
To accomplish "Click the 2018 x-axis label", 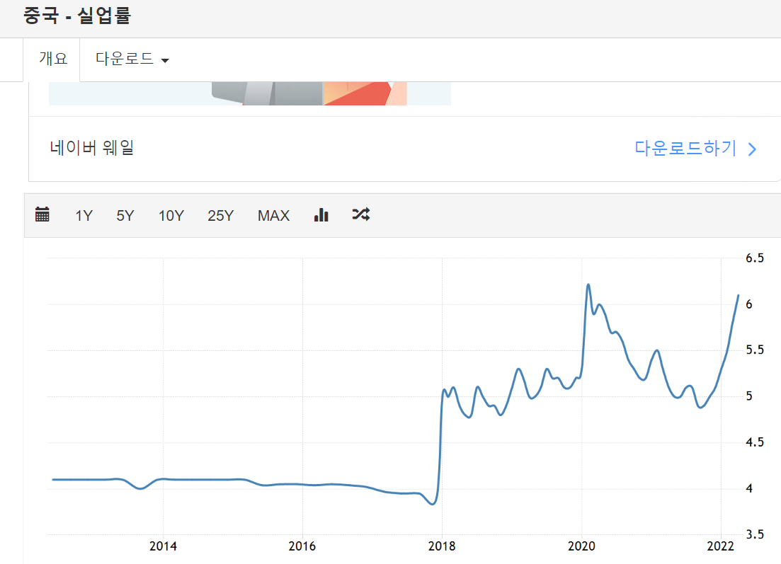I will (x=442, y=546).
